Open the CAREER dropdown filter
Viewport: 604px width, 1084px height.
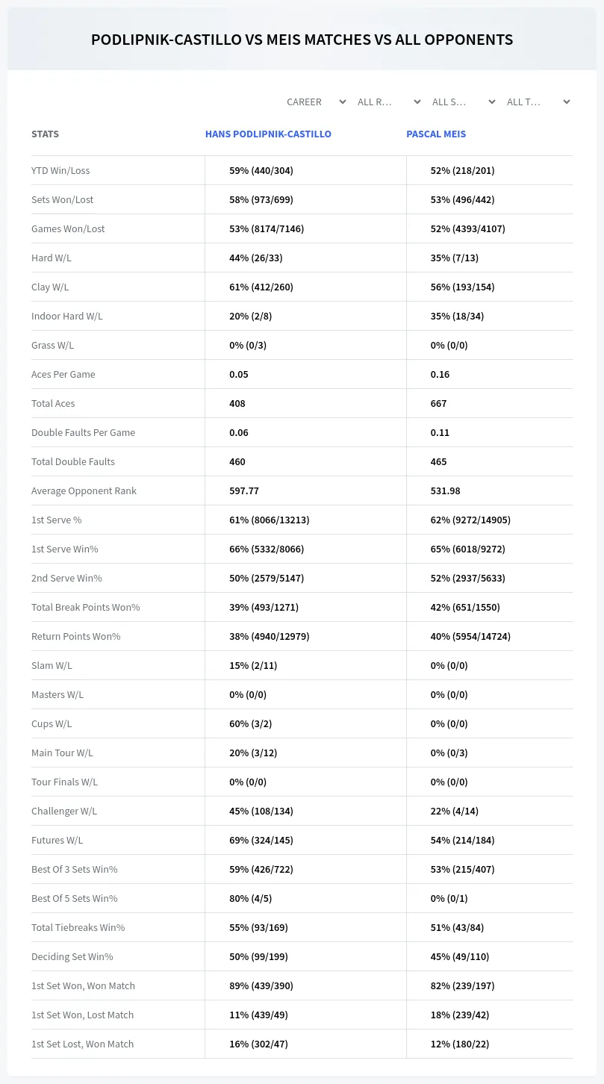point(315,102)
